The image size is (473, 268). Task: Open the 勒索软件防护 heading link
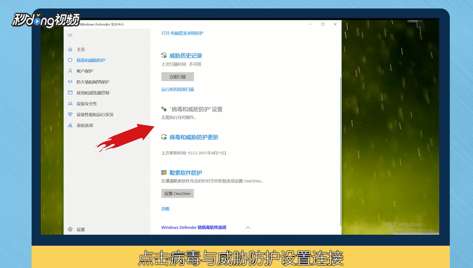coord(186,173)
